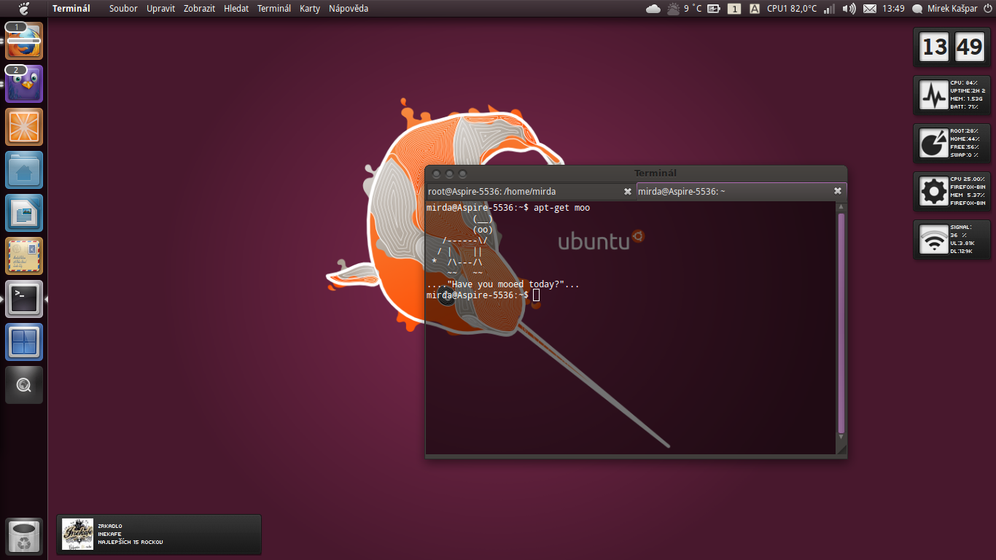The height and width of the screenshot is (560, 996).
Task: Open the battery indicator in the panel
Action: [713, 9]
